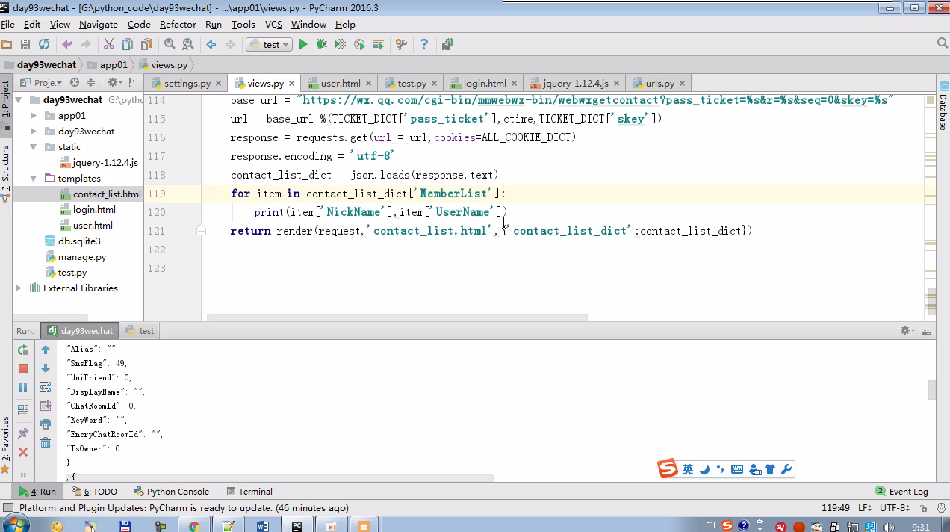Click the Save All floppy disk icon

pos(25,45)
